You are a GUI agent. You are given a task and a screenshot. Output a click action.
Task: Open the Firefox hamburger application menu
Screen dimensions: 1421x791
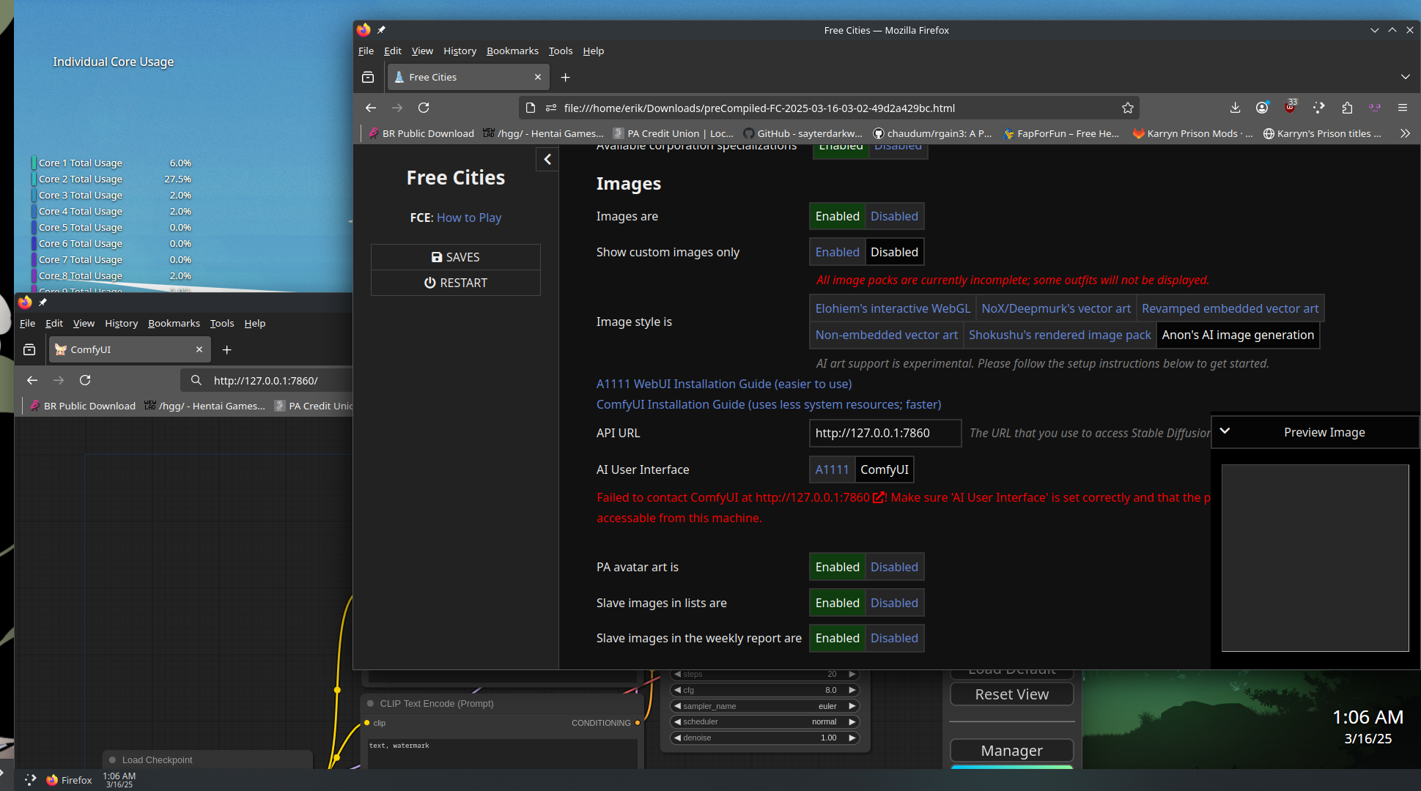coord(1403,108)
